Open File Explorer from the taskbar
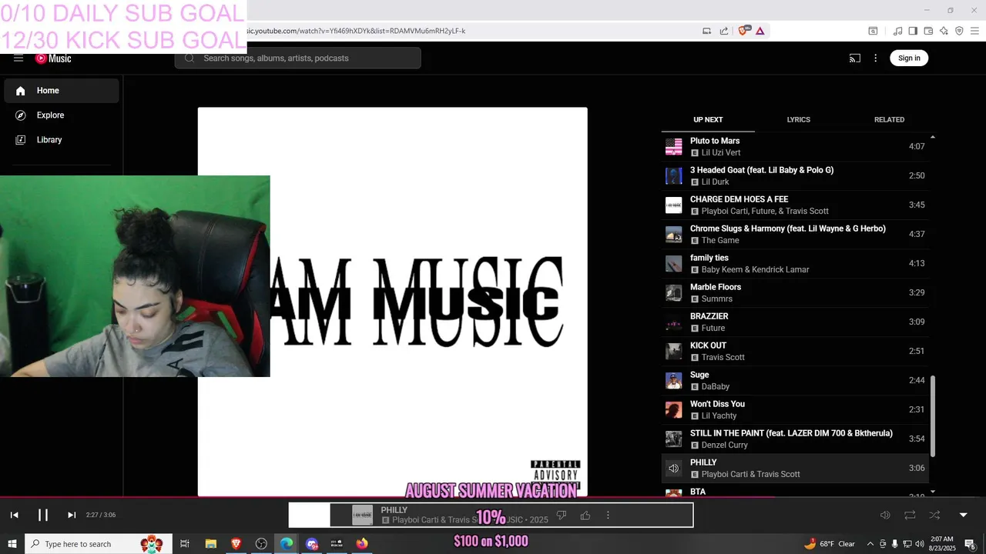The image size is (986, 554). click(x=210, y=544)
